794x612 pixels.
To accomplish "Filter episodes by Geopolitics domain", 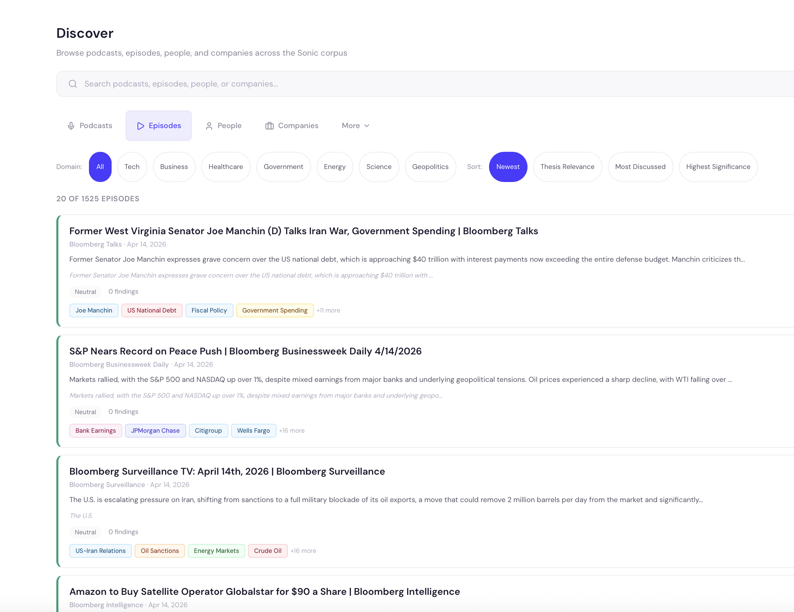I will click(x=430, y=167).
